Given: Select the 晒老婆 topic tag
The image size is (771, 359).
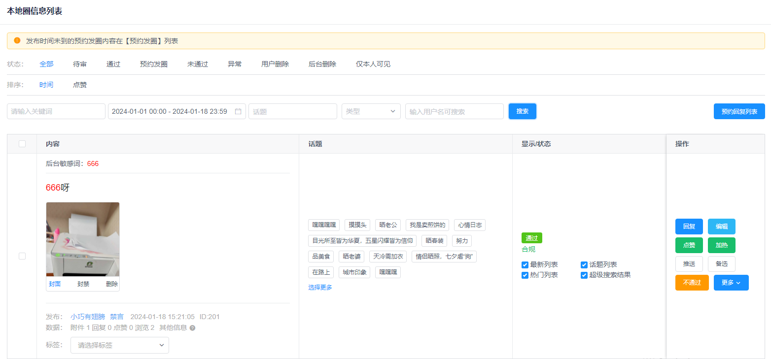Looking at the screenshot, I should click(351, 257).
